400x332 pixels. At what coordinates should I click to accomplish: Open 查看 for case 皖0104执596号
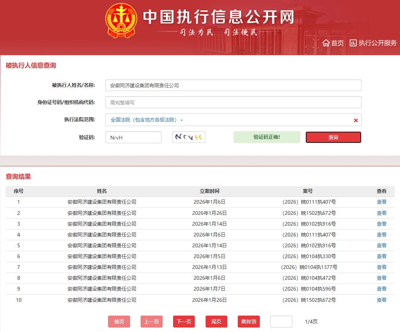point(381,289)
